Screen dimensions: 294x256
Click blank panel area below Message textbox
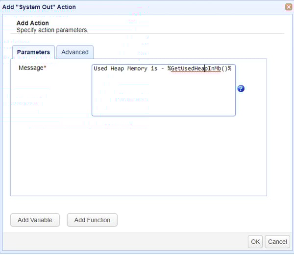coord(139,157)
